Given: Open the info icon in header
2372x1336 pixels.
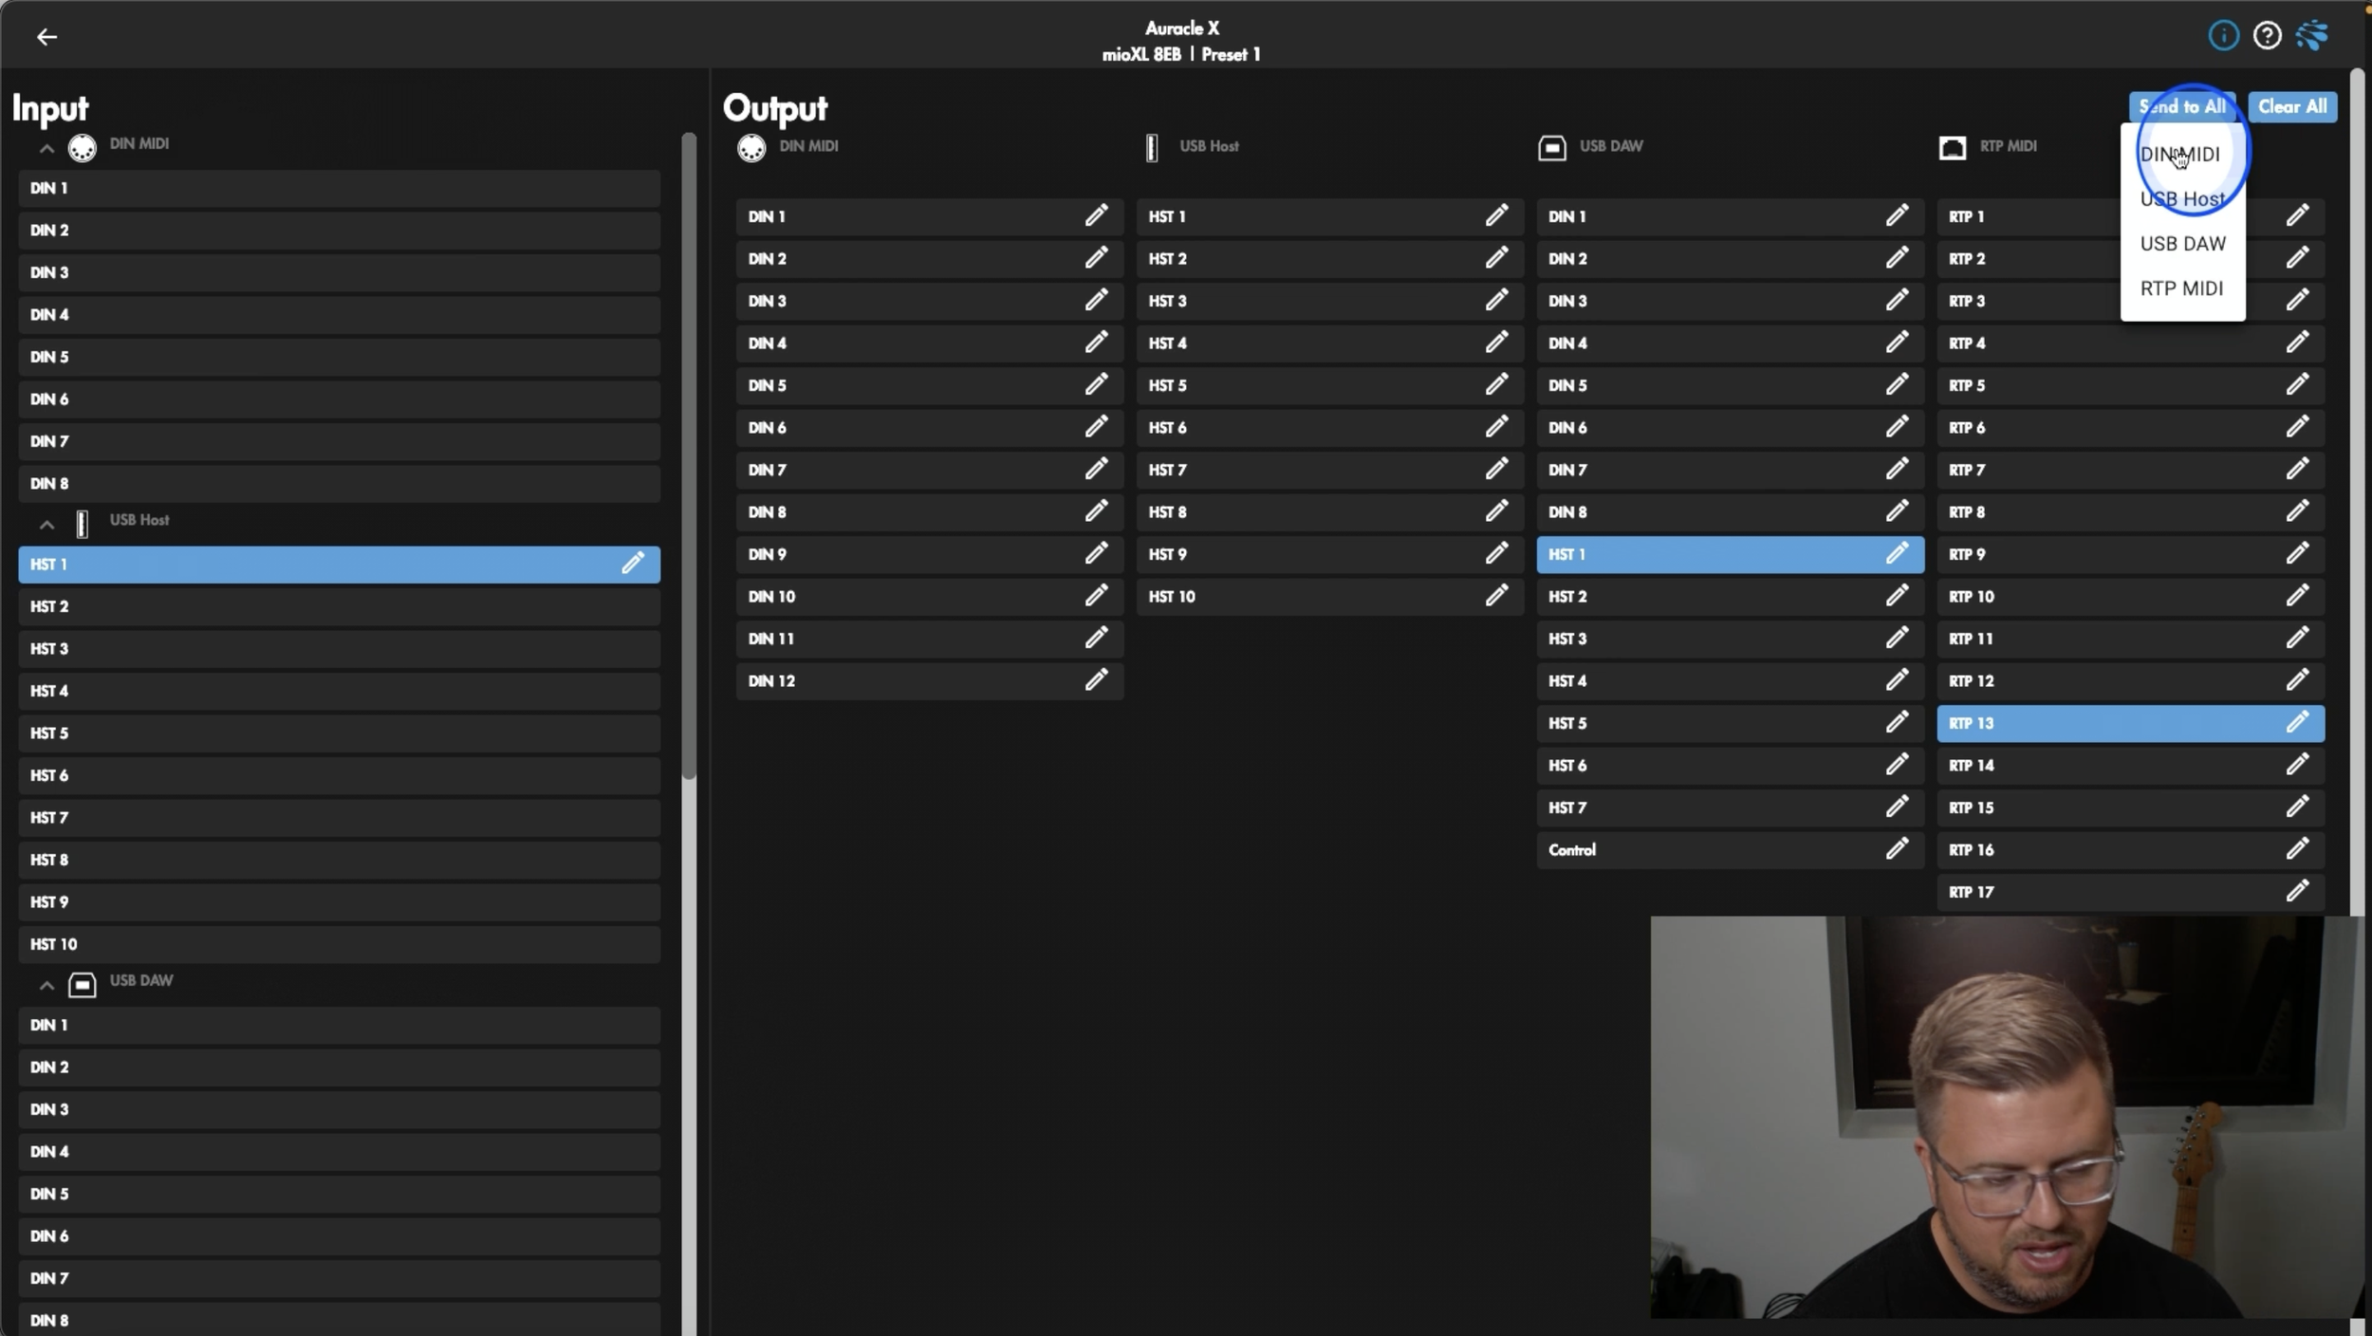Looking at the screenshot, I should pos(2223,36).
